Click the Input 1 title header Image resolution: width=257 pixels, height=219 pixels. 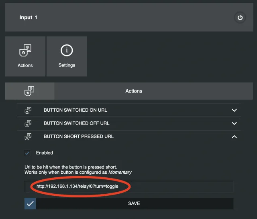click(x=29, y=18)
